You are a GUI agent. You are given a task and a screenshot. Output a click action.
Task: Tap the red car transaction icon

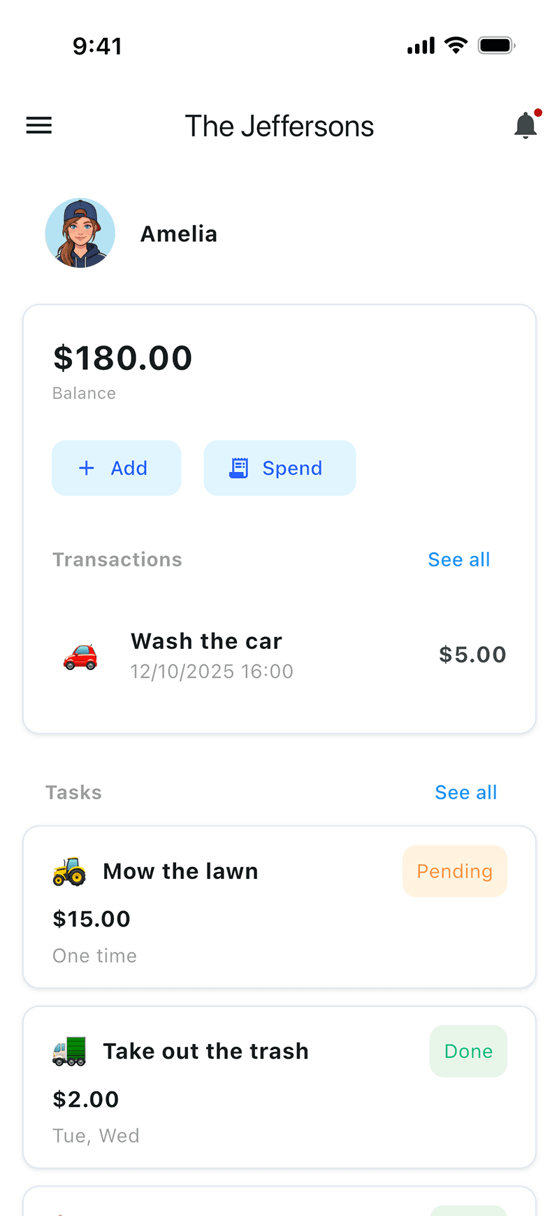click(80, 656)
